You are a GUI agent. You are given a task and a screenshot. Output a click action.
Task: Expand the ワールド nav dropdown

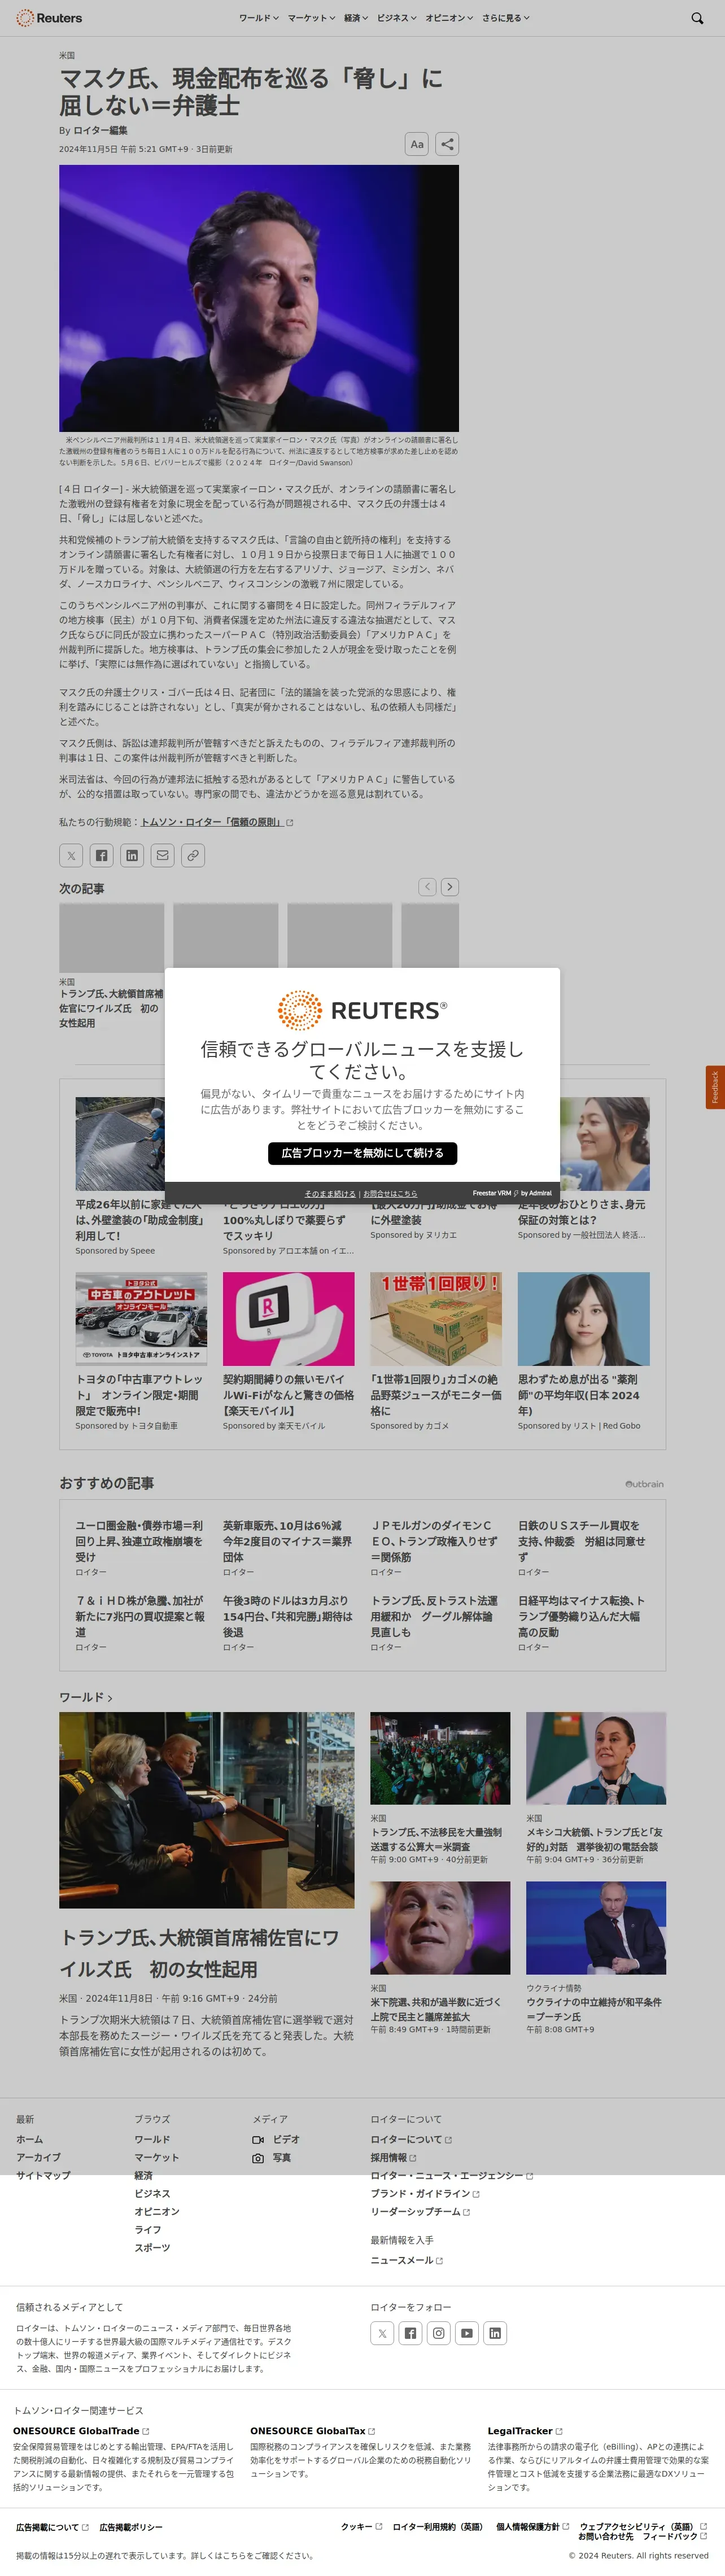click(x=259, y=18)
